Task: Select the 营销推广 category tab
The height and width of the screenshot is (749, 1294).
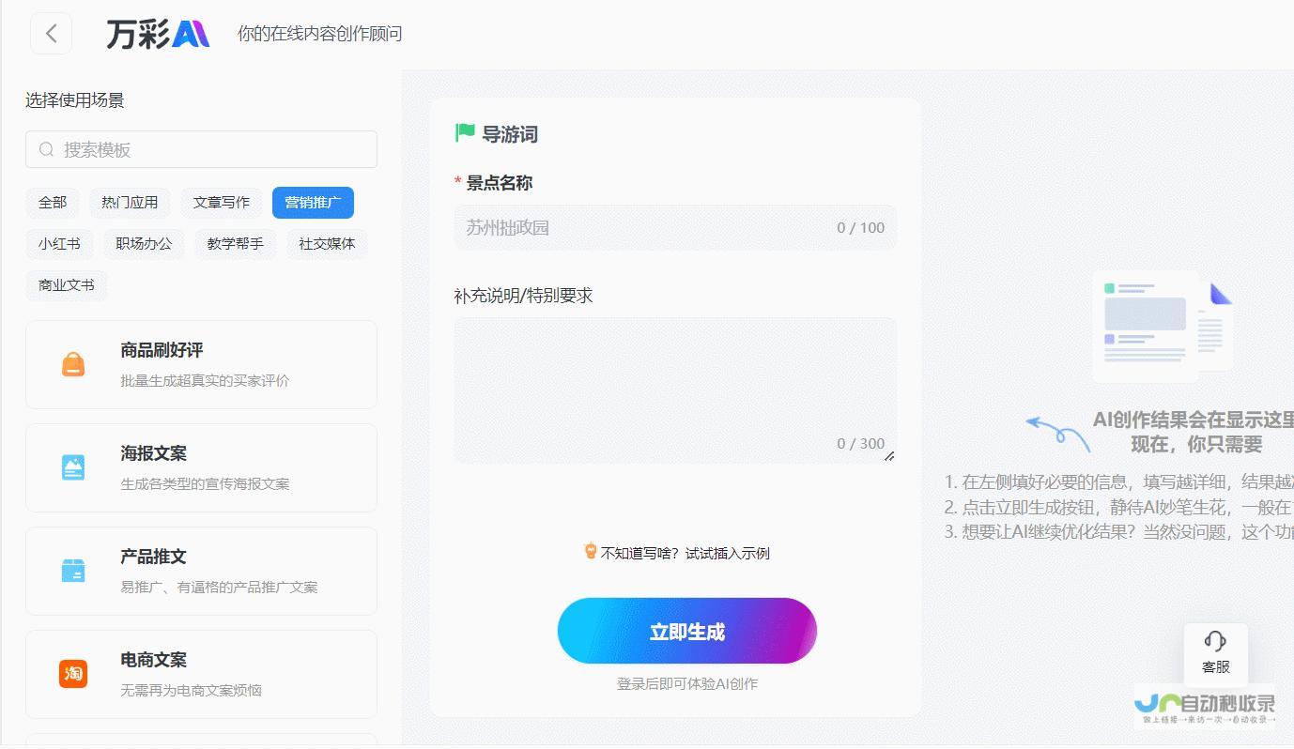Action: [313, 203]
